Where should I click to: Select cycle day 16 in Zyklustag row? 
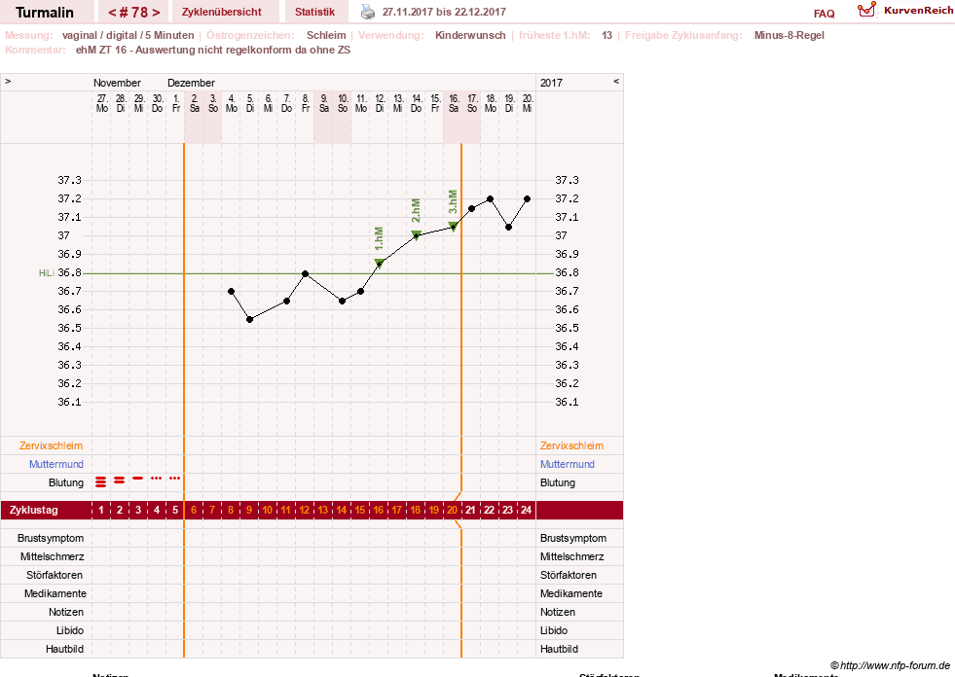point(379,511)
